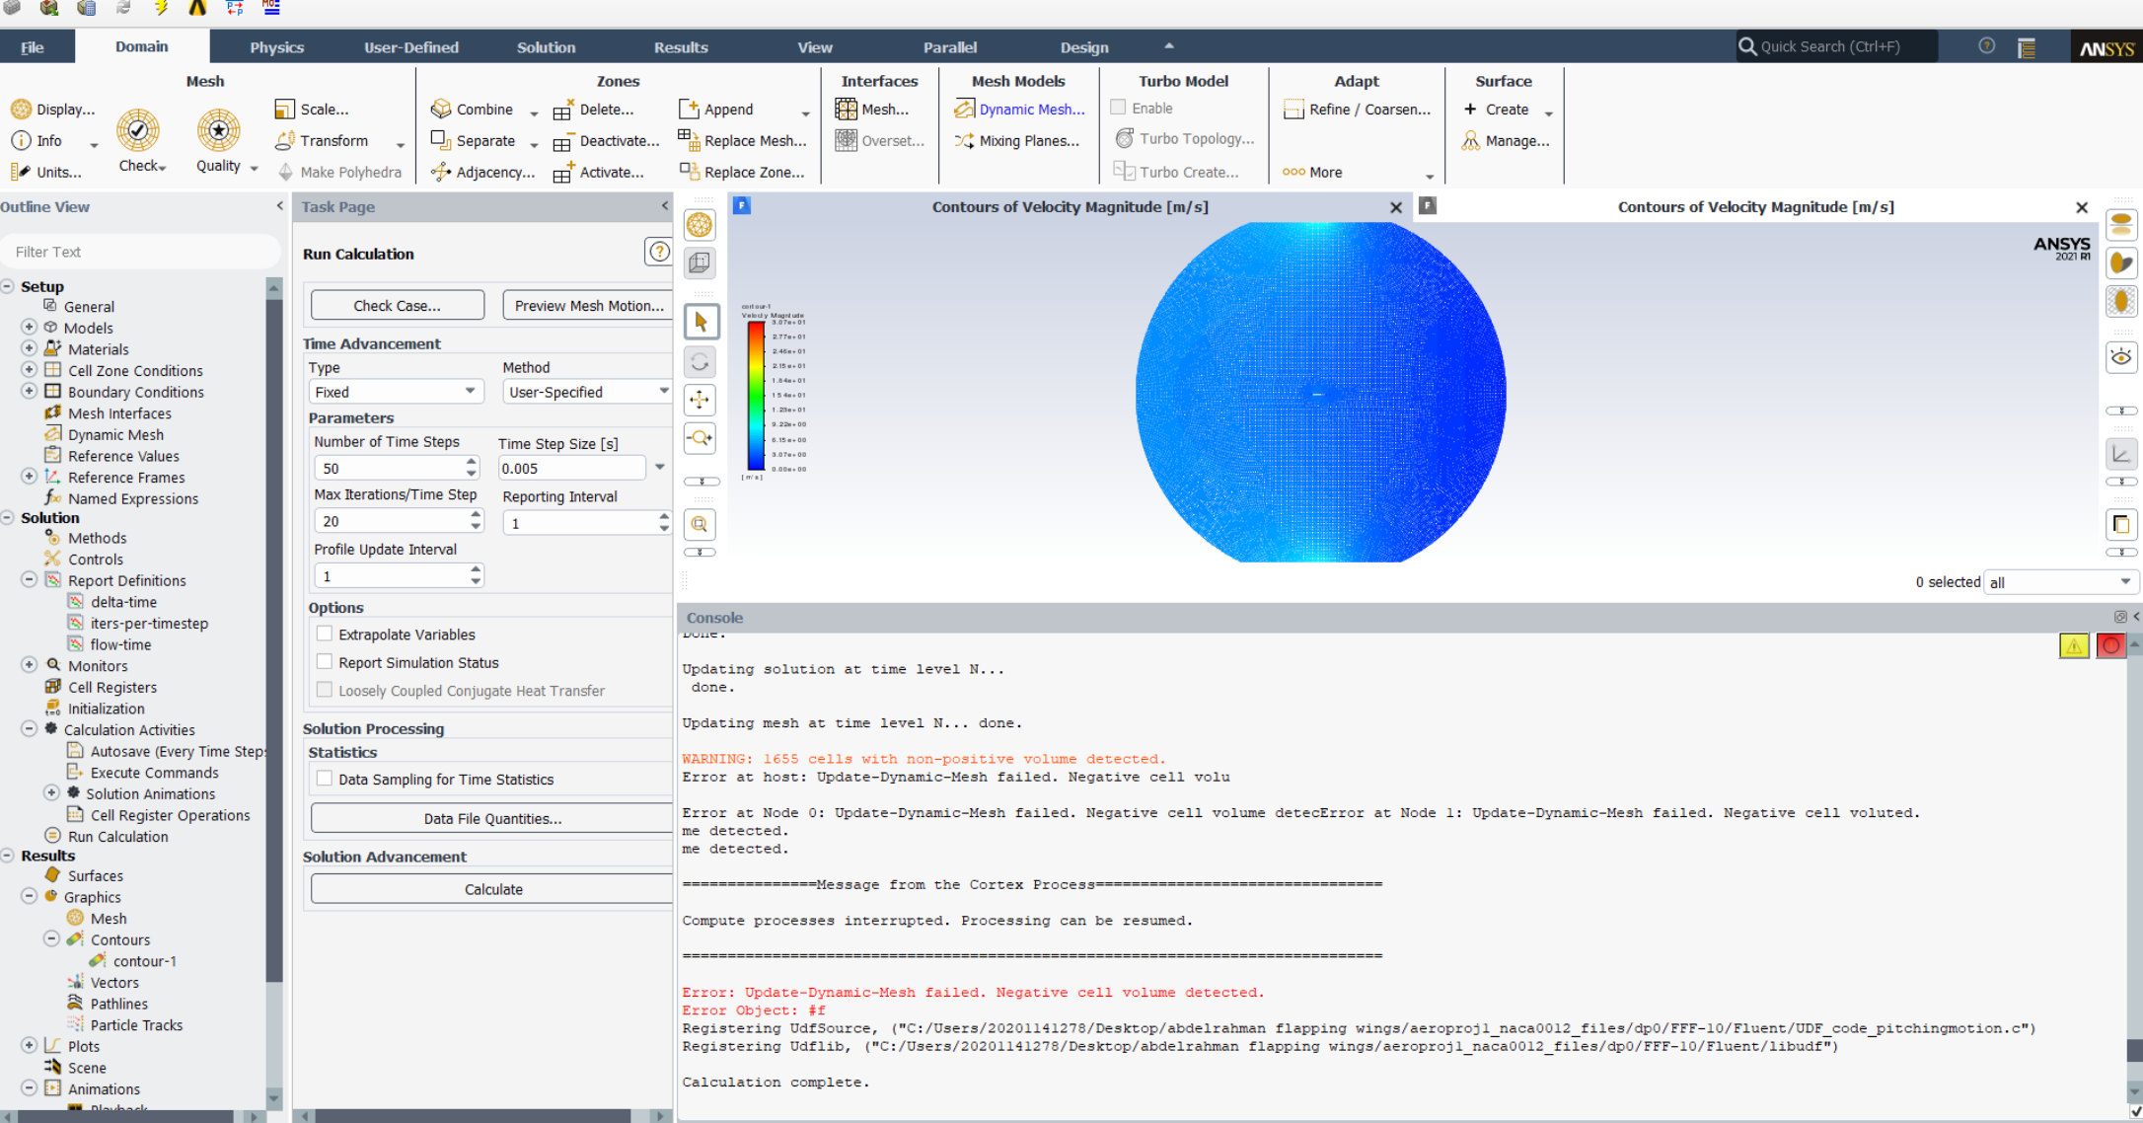Click the translate/pan view tool icon

tap(700, 400)
